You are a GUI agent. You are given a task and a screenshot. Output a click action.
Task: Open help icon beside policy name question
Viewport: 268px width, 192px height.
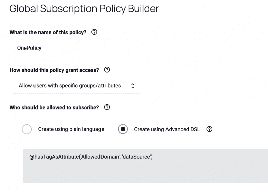tap(94, 32)
